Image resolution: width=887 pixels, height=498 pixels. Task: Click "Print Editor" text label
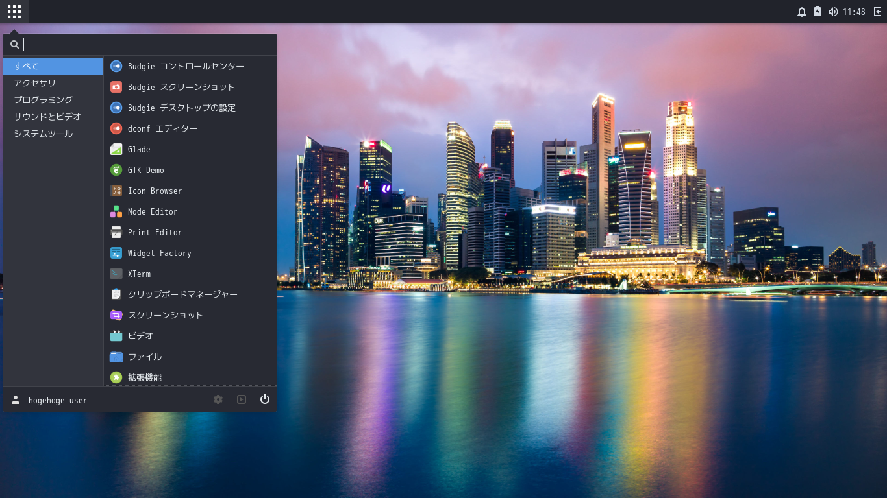[x=155, y=232]
